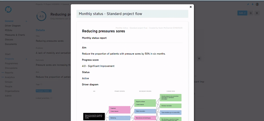
Task: Click the blue Monitoring driver box
Action: pos(120,118)
